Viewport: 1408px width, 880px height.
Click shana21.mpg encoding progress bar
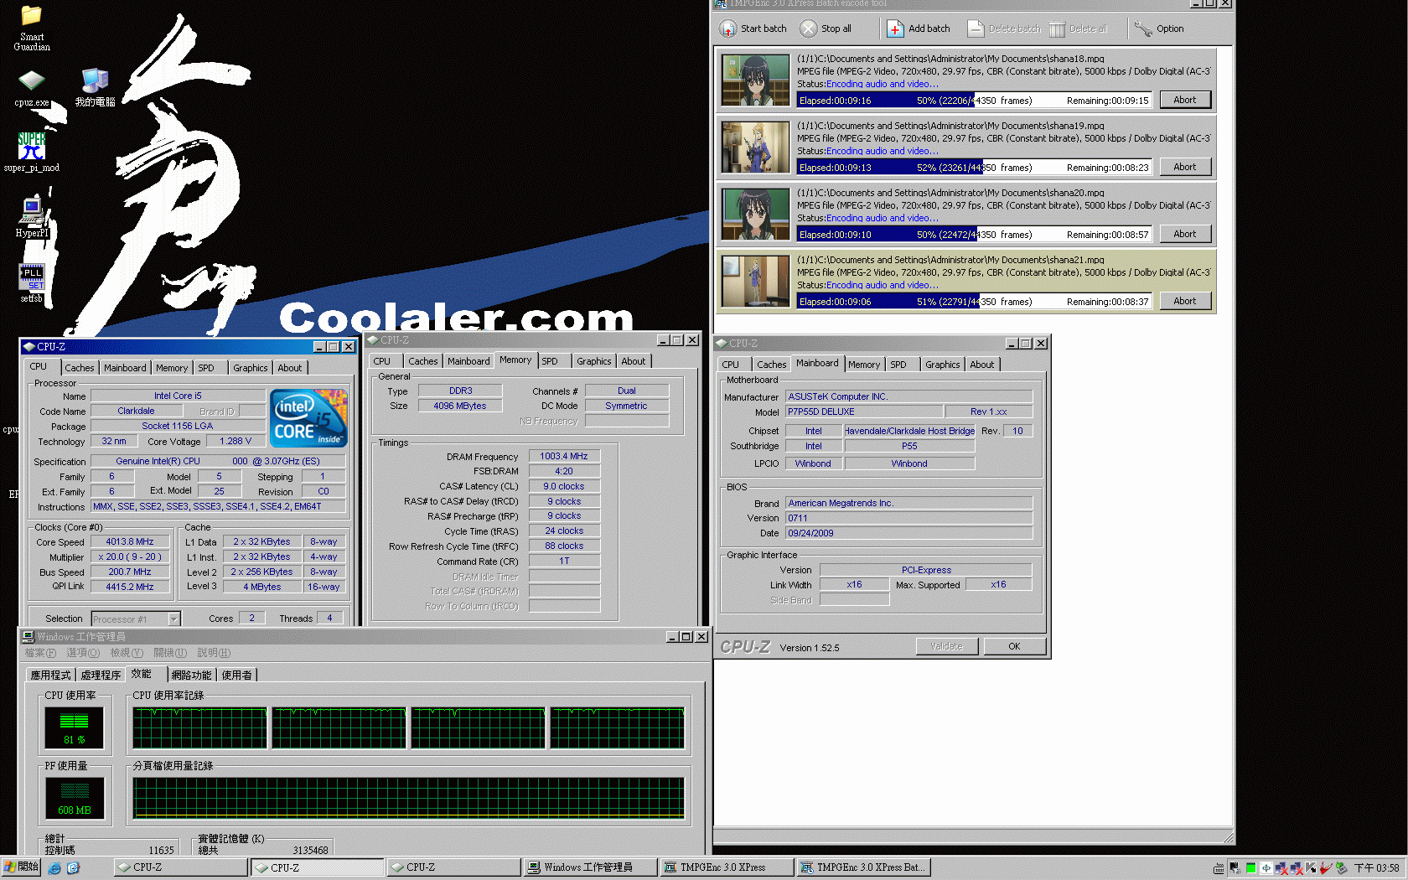(974, 302)
